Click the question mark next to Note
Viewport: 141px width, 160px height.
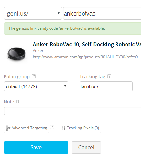[18, 101]
